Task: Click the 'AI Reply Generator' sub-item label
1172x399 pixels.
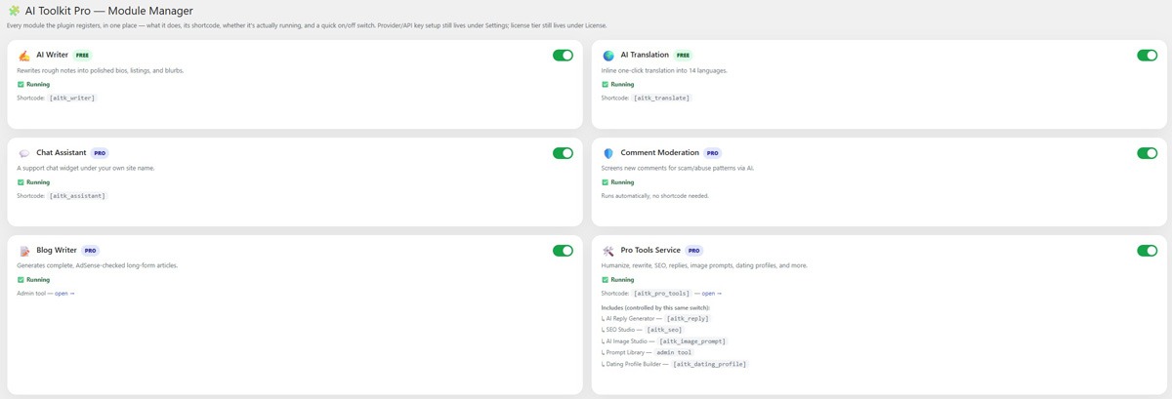Action: pyautogui.click(x=631, y=318)
